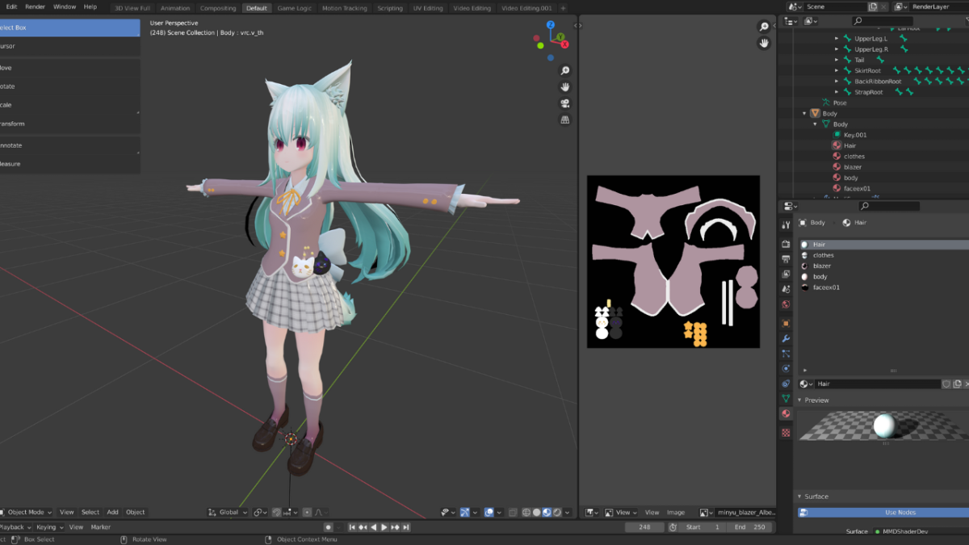Screen dimensions: 969x545
Task: Switch to wireframe shading mode
Action: (526, 513)
